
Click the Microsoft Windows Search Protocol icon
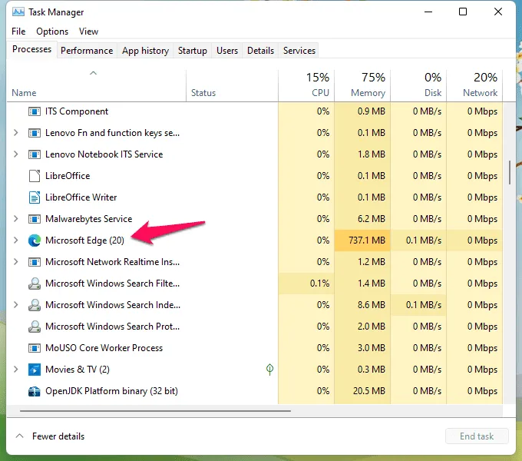click(x=35, y=326)
